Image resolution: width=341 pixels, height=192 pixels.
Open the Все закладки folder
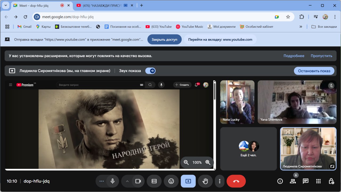(324, 27)
